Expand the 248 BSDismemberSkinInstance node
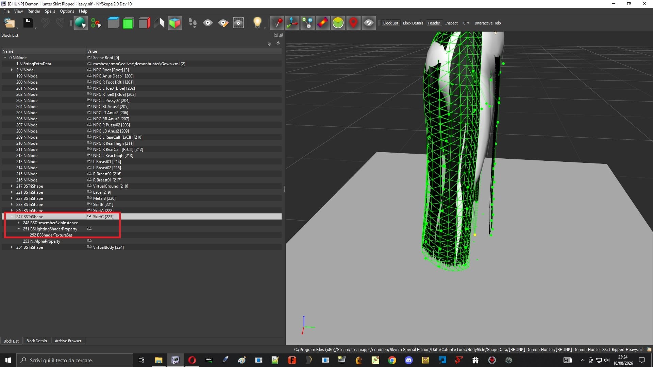 (x=19, y=223)
